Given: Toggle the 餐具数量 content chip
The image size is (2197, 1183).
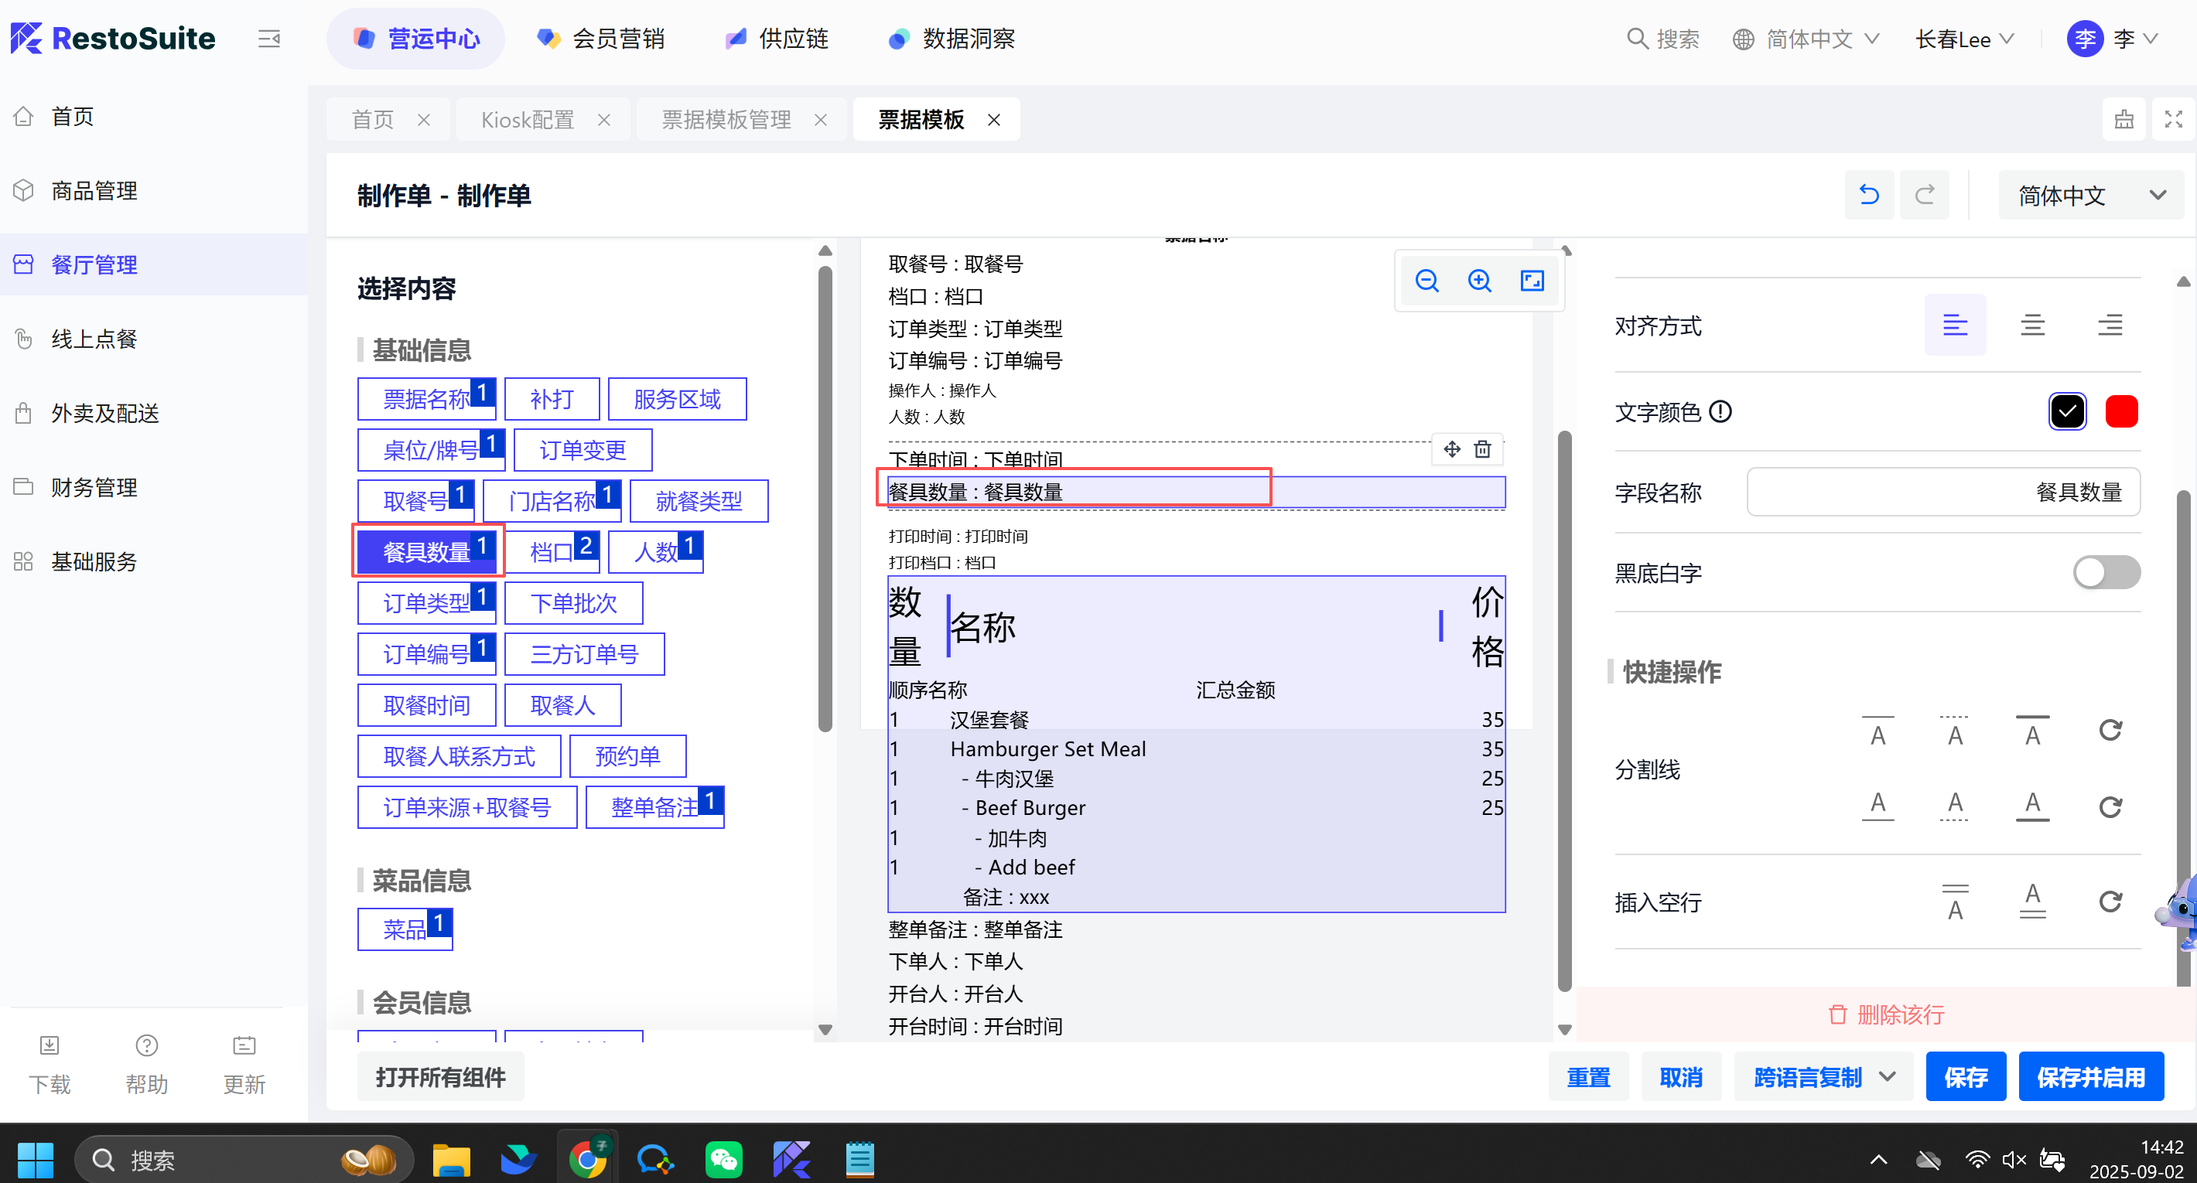Looking at the screenshot, I should point(426,551).
